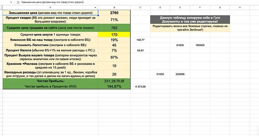Select cell containing 180000

point(200,45)
